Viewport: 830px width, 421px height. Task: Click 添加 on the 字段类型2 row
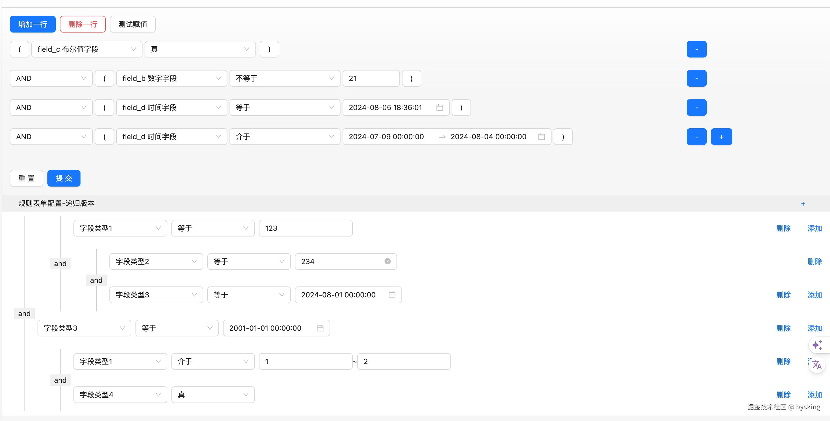pos(815,261)
